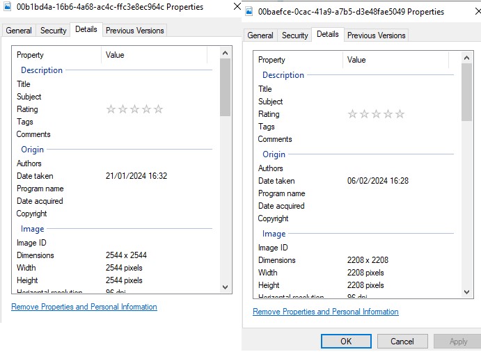
Task: Click scroll down arrow in left window list
Action: click(225, 287)
